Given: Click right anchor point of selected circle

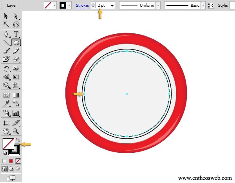Looking at the screenshot, I should coord(169,94).
